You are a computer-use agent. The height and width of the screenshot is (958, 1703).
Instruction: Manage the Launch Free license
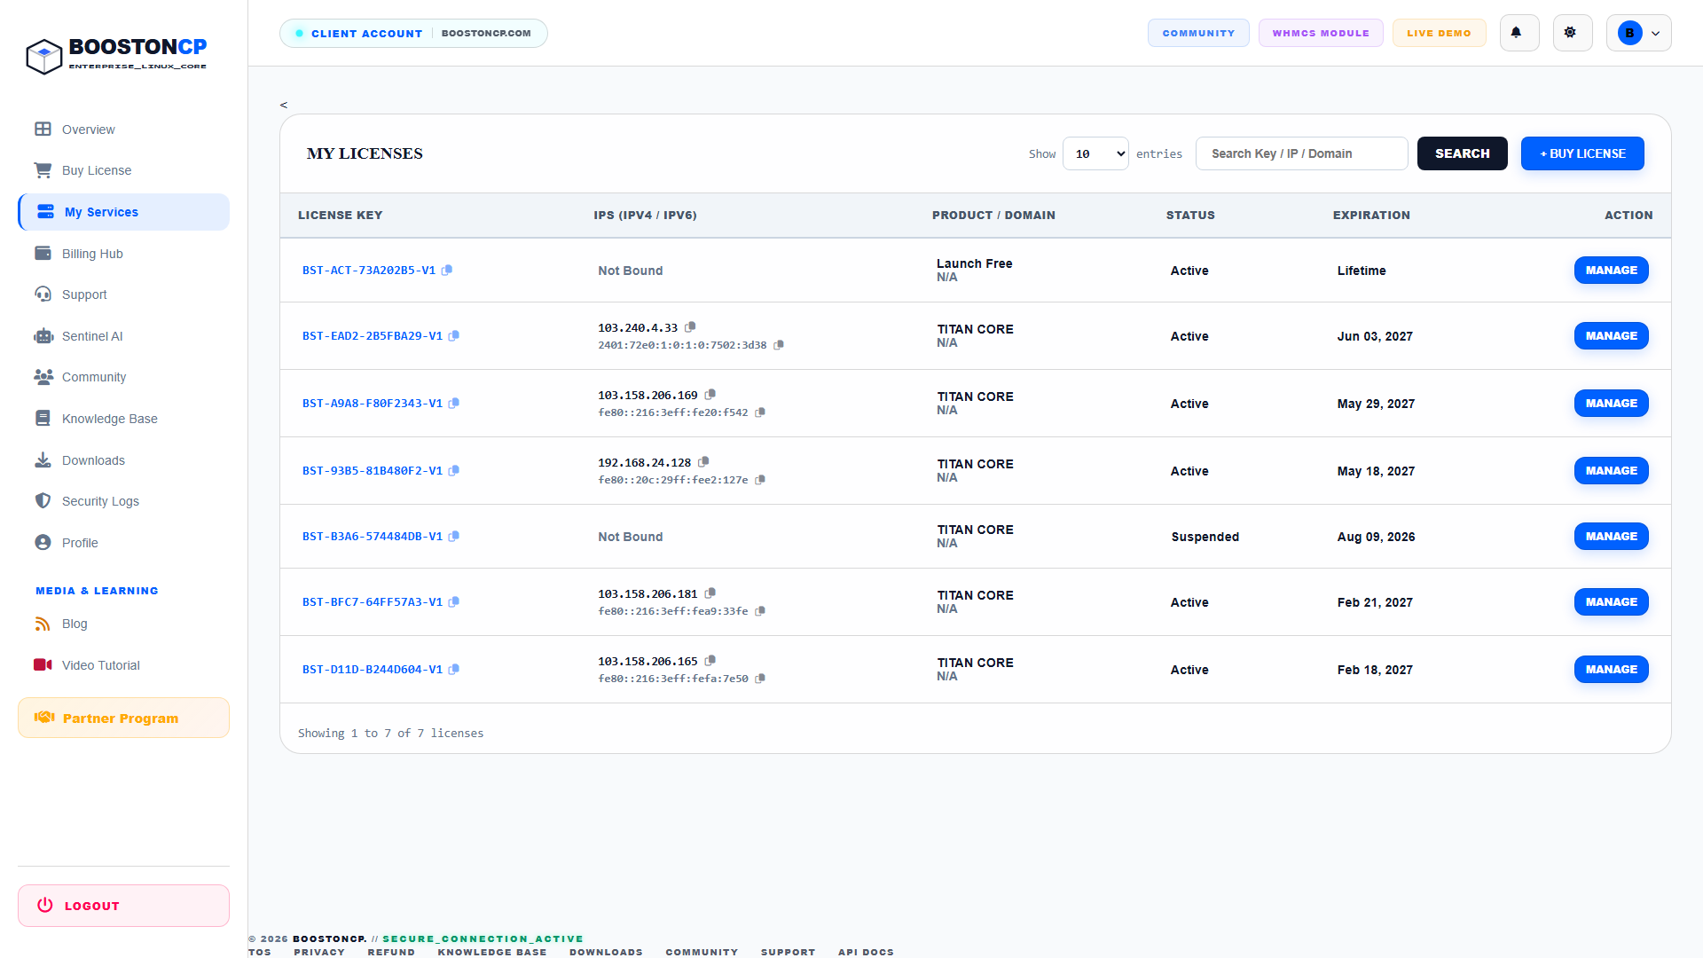point(1611,271)
